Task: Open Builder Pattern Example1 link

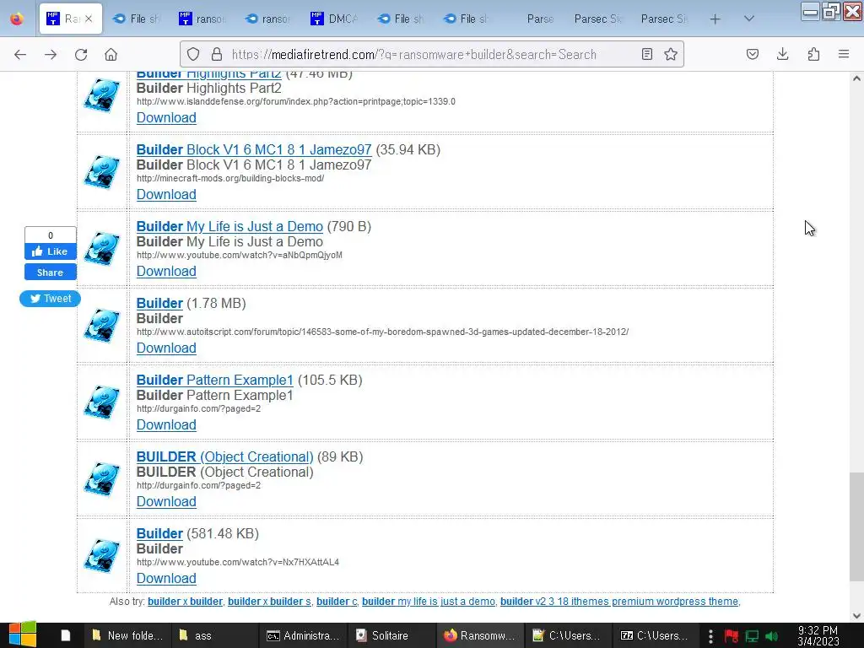Action: pos(215,381)
